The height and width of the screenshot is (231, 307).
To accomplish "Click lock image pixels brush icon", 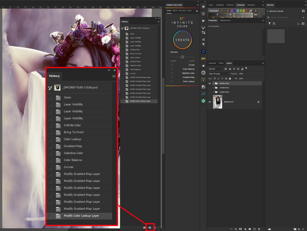I will point(218,79).
